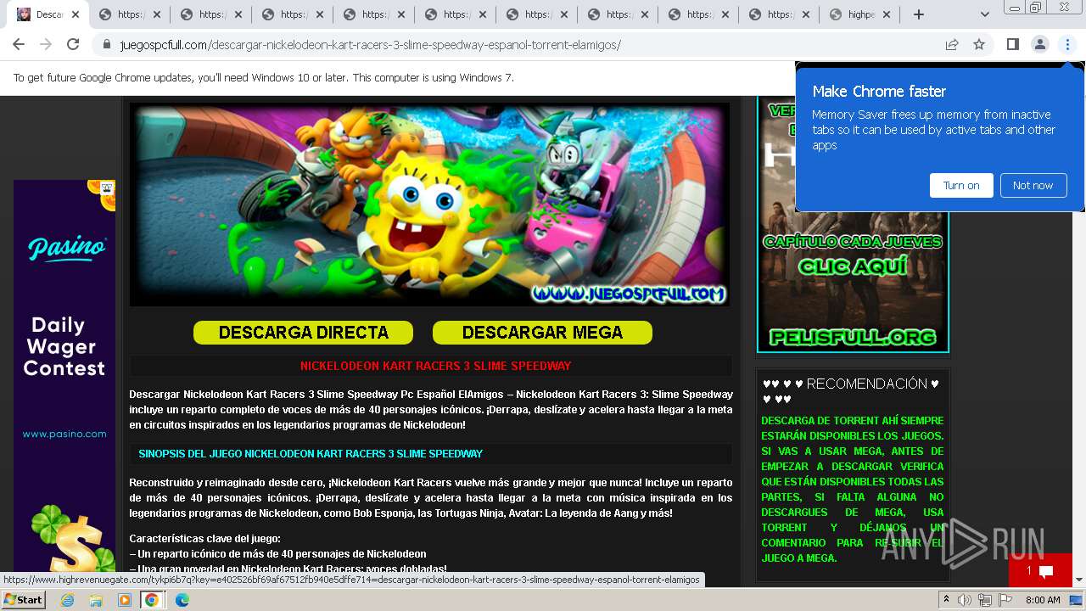Click the page scrollbar down arrow
Viewport: 1086px width, 611px height.
coord(1078,580)
